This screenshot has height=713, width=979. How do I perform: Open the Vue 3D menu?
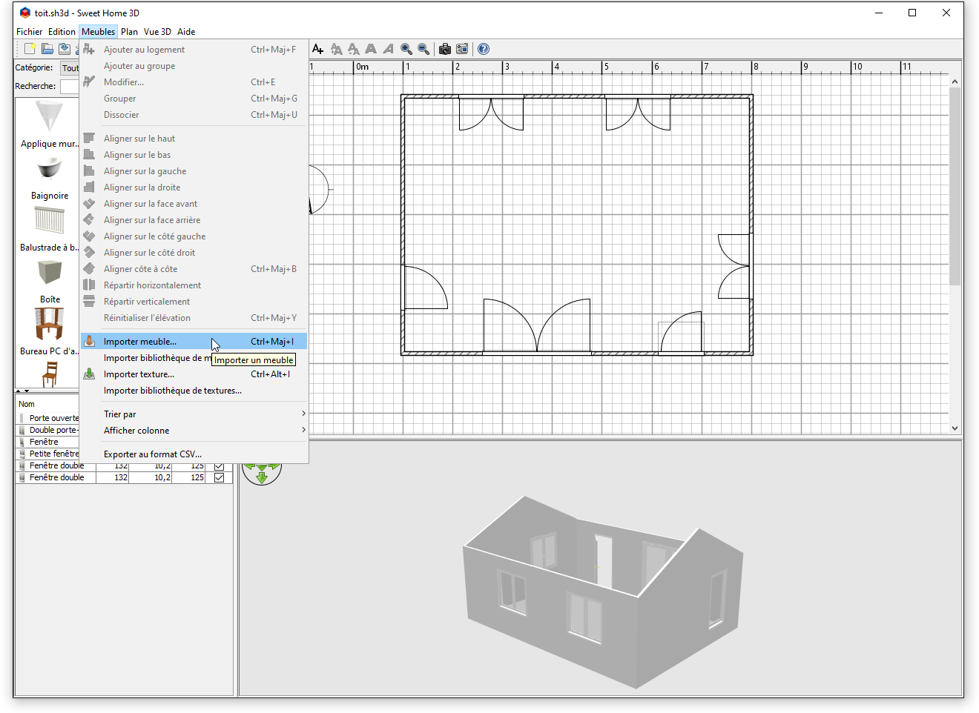pyautogui.click(x=157, y=32)
